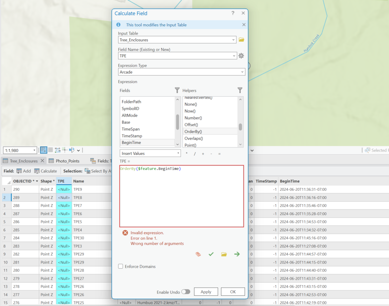Open the Insert Values dropdown
389x306 pixels.
click(x=150, y=153)
